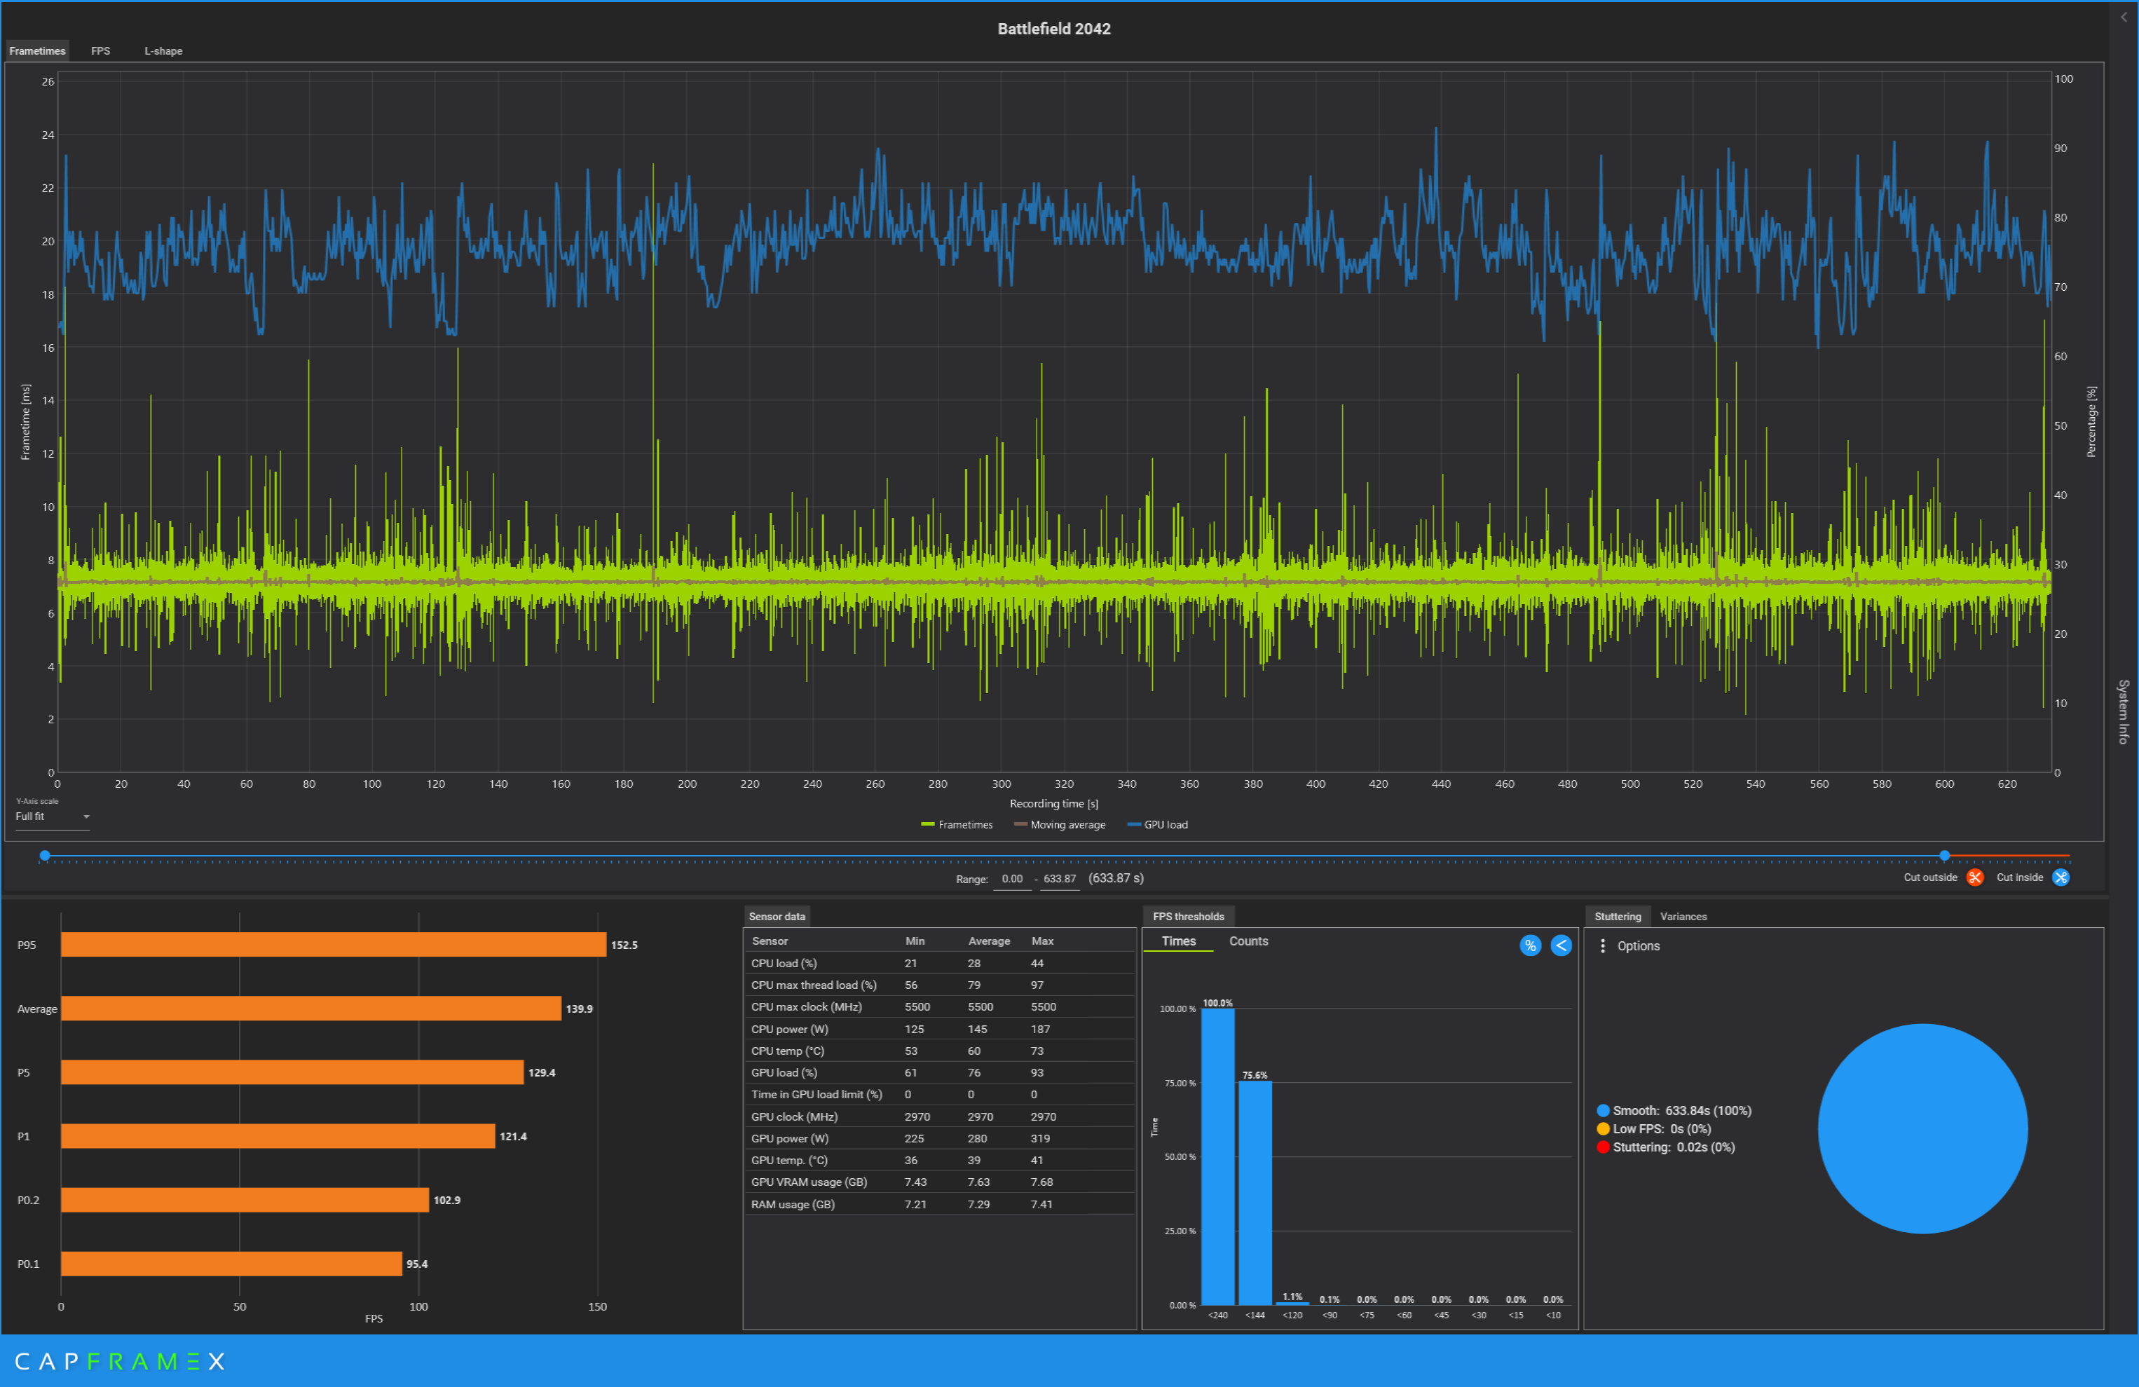Click the Cut outside scissors icon
The width and height of the screenshot is (2139, 1387).
point(1974,878)
